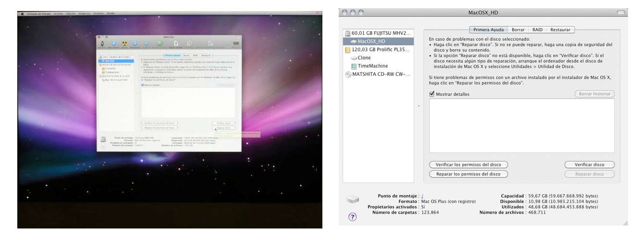This screenshot has width=639, height=240.
Task: Select the 120,03 GB Prolific external disk icon
Action: tap(347, 49)
